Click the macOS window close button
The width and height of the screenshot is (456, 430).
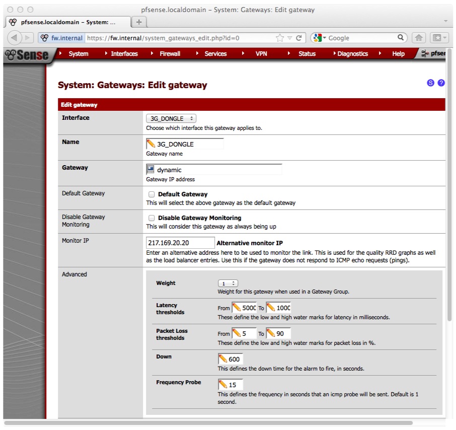point(10,10)
